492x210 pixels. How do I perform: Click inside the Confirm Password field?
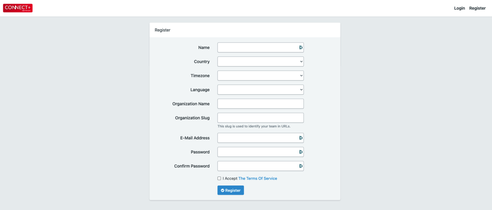(x=257, y=166)
